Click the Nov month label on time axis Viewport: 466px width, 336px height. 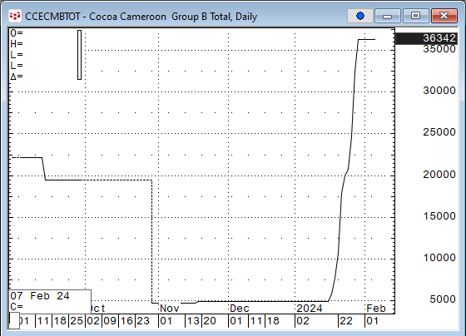[x=170, y=309]
